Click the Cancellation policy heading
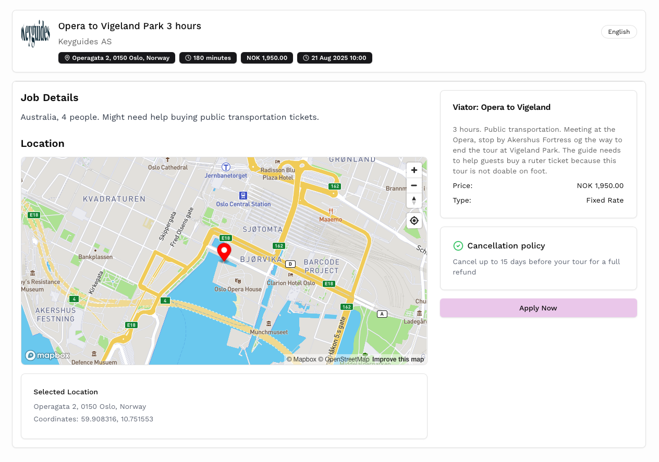659x462 pixels. [x=506, y=246]
